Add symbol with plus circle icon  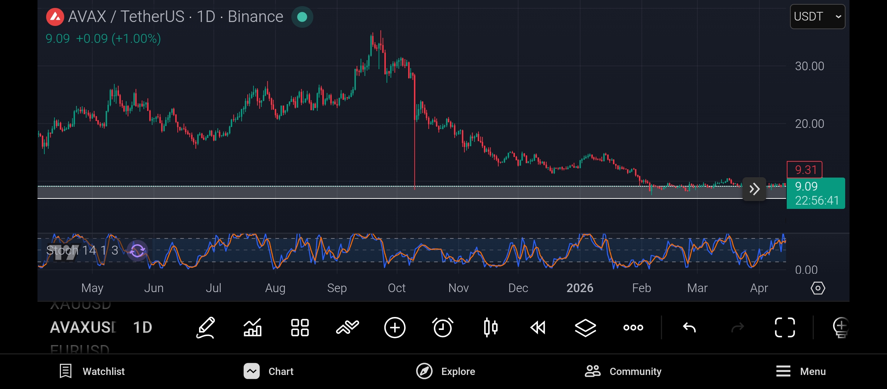click(x=395, y=327)
